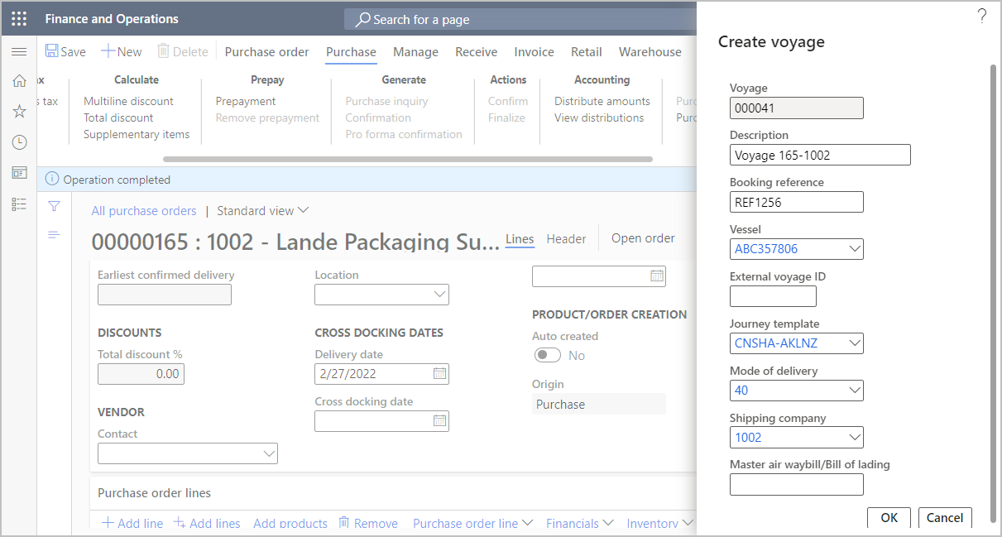Image resolution: width=1002 pixels, height=537 pixels.
Task: Switch to Header view
Action: pos(566,238)
